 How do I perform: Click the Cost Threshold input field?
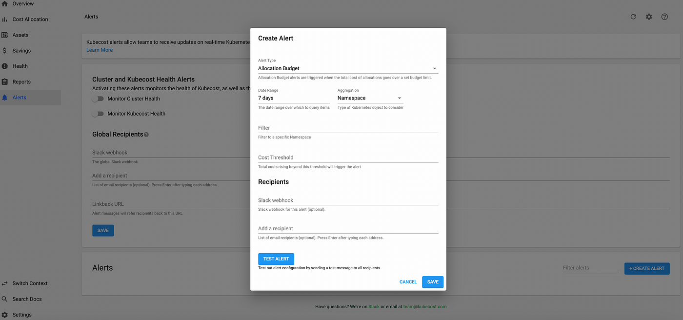(348, 158)
